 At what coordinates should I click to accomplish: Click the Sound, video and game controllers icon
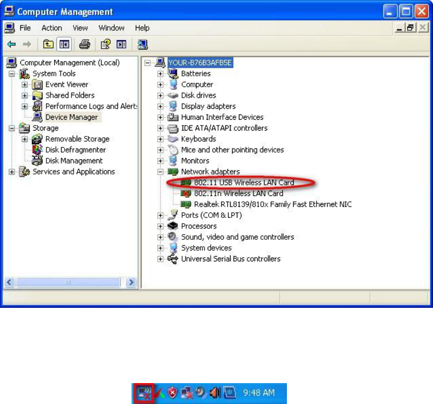[173, 237]
